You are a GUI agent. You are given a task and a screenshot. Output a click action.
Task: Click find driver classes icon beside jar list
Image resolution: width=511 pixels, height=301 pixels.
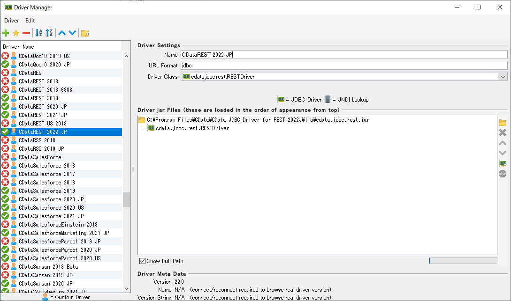pyautogui.click(x=503, y=163)
